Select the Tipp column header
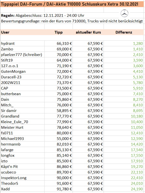This screenshot has width=145, height=193. (58, 32)
